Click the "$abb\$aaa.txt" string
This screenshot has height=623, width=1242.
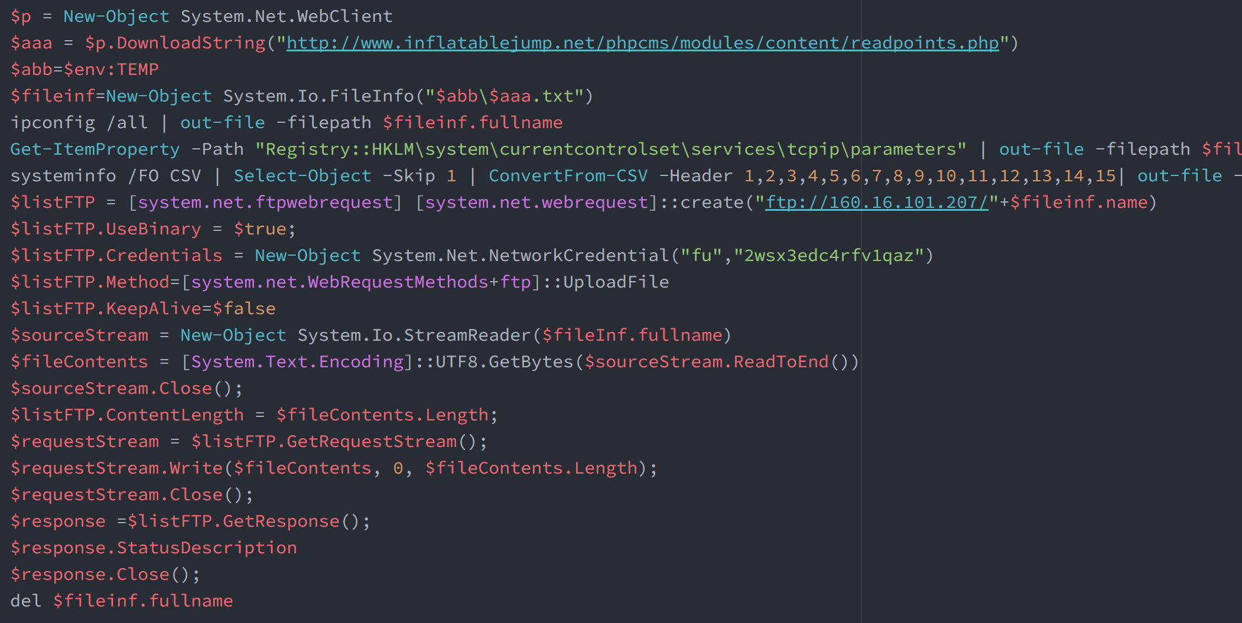(x=505, y=96)
